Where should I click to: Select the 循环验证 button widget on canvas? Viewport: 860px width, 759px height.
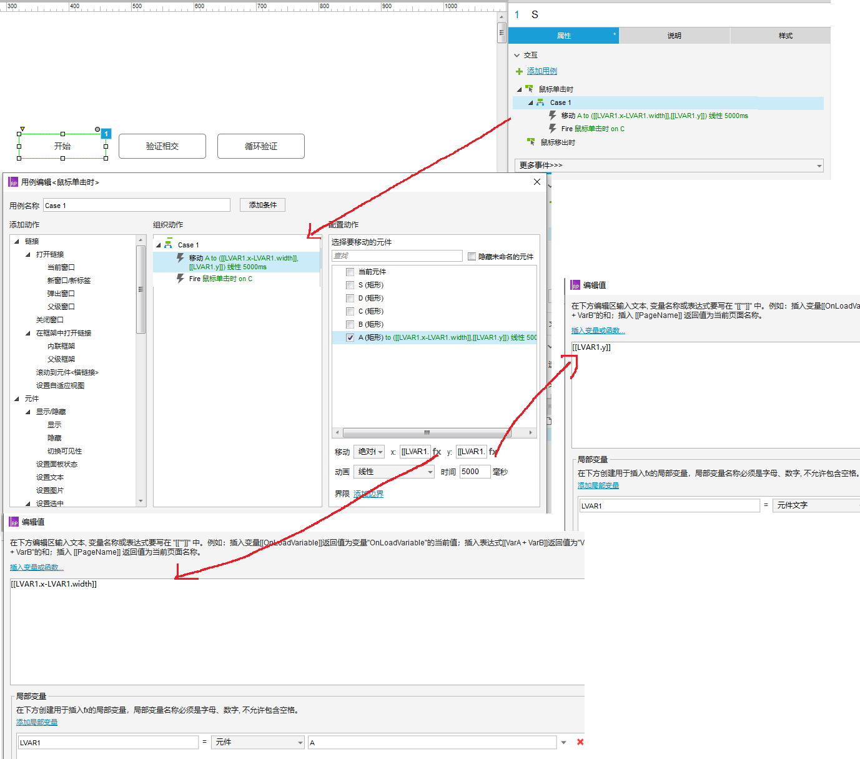261,146
